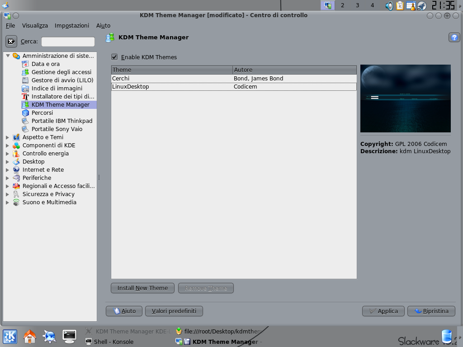Image resolution: width=463 pixels, height=347 pixels.
Task: Open the Visualizza menu
Action: pos(35,26)
